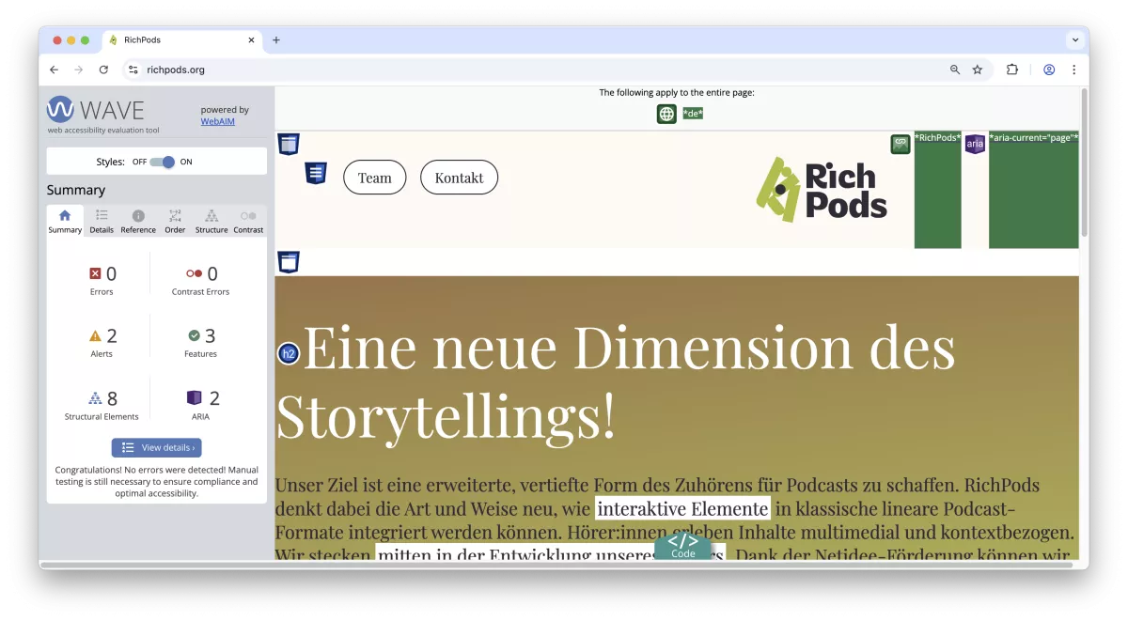Click the blue navigation region icon near Team

pyautogui.click(x=315, y=172)
